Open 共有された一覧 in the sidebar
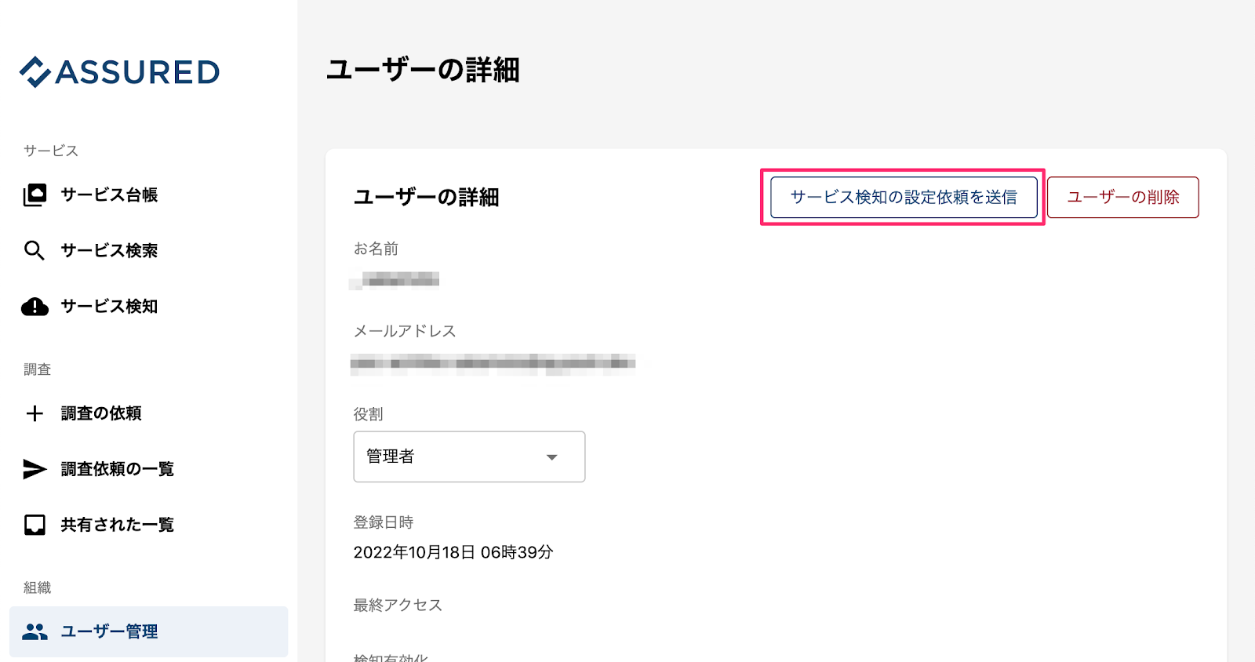This screenshot has height=662, width=1255. pyautogui.click(x=117, y=525)
